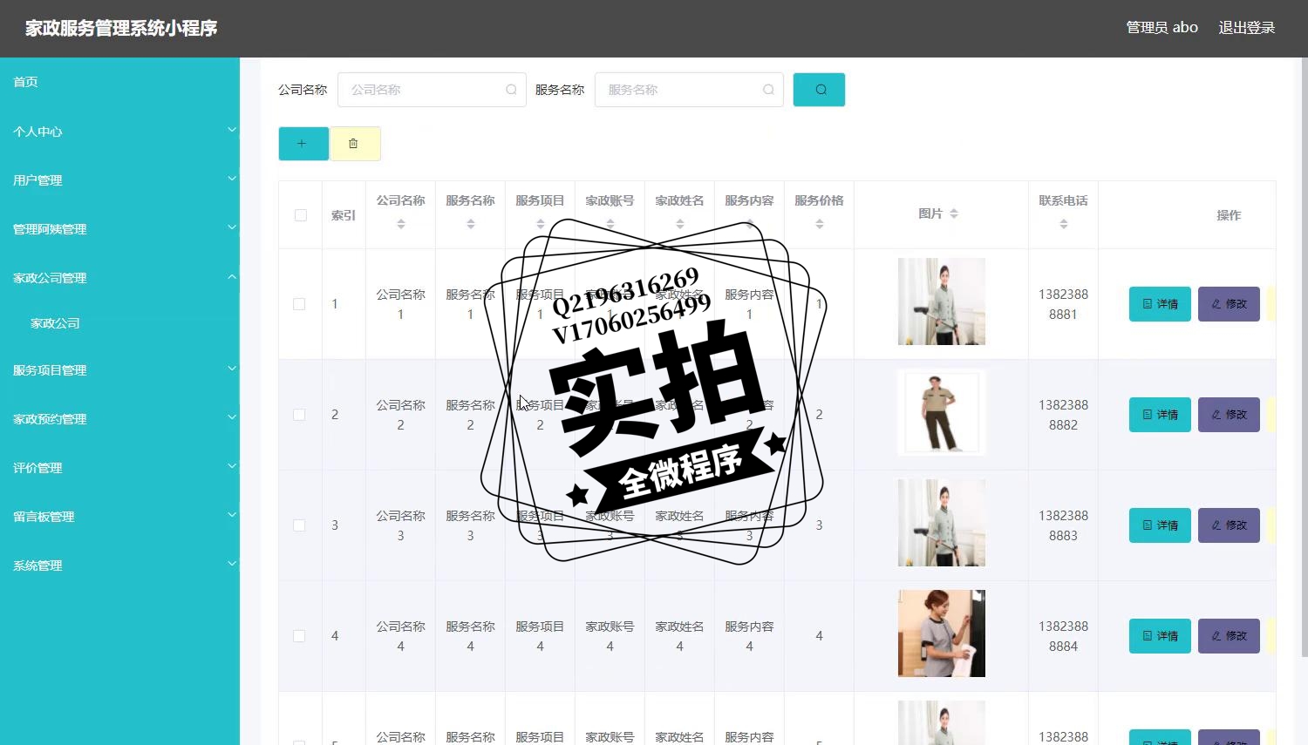Click the search icon in 服务名称 field

(768, 90)
